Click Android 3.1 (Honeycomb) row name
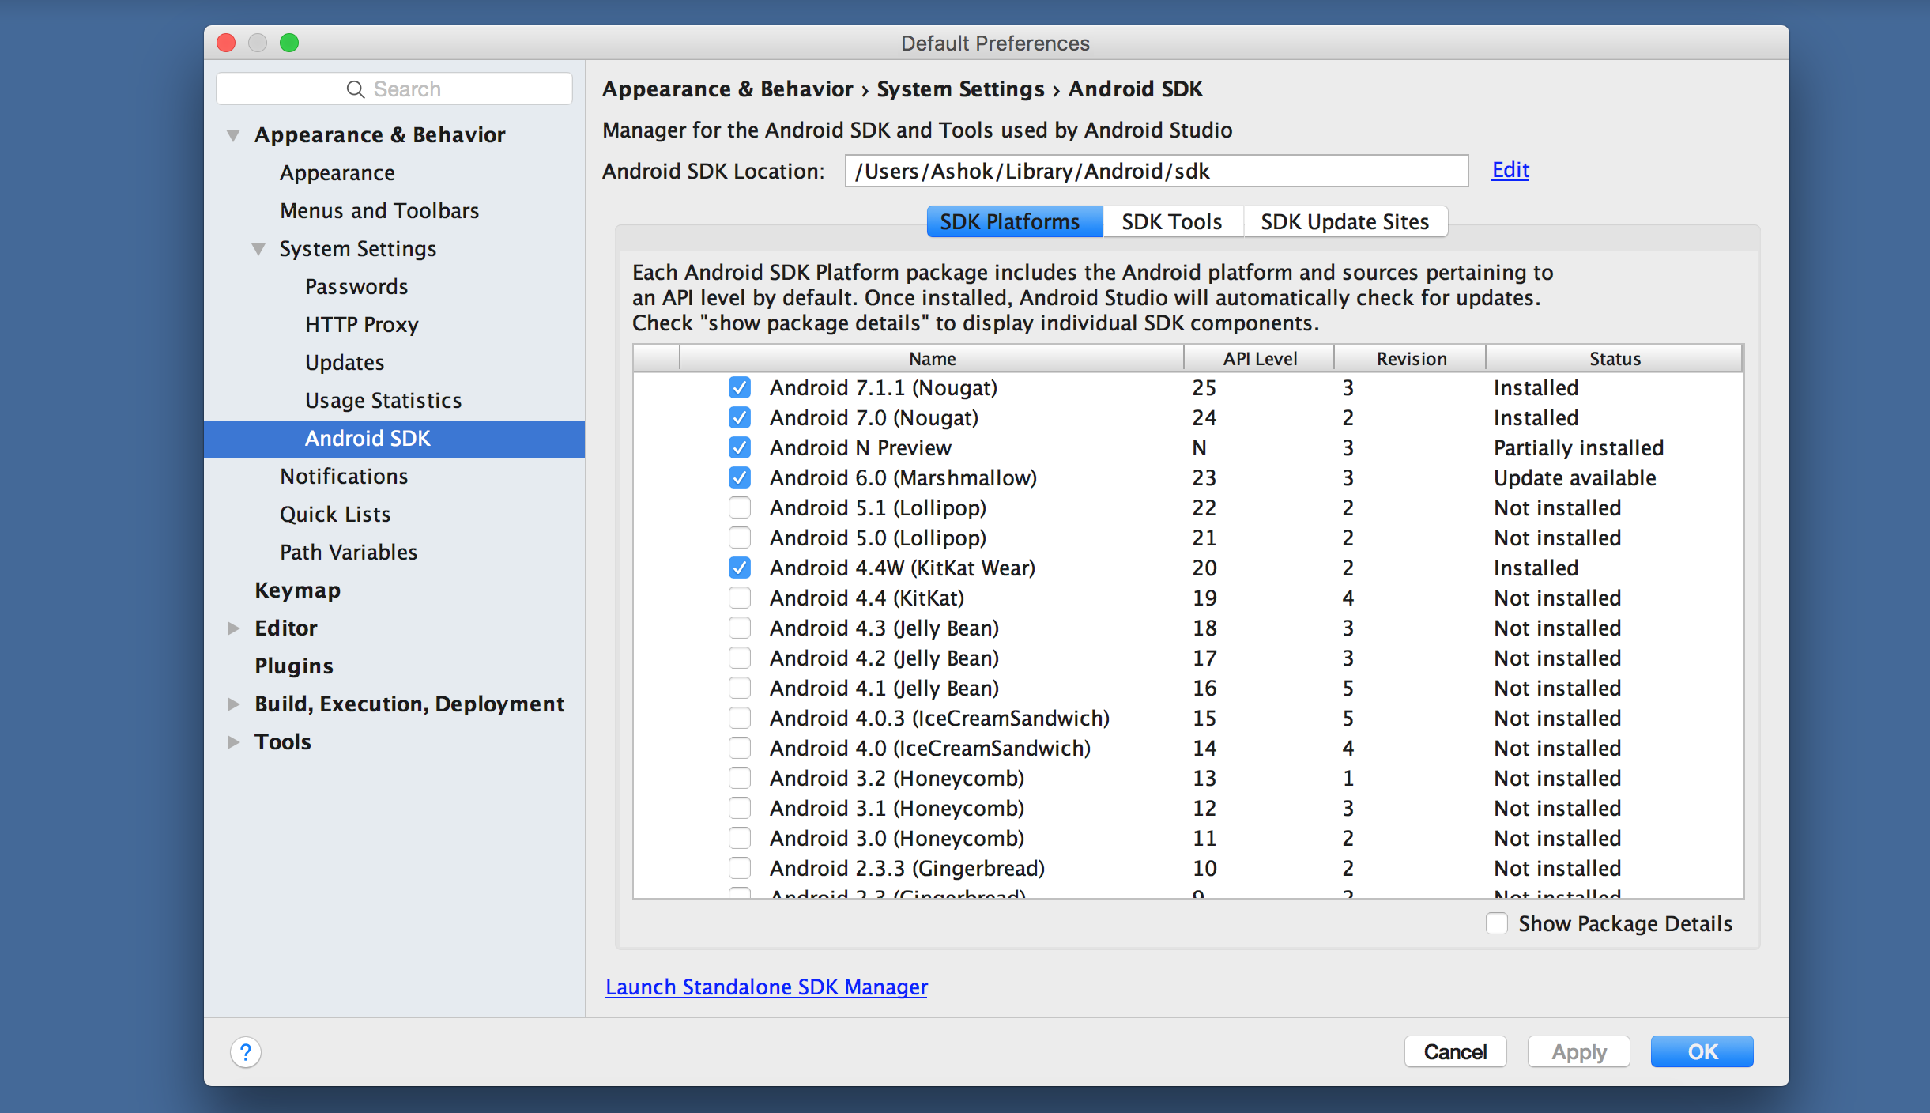 [897, 809]
